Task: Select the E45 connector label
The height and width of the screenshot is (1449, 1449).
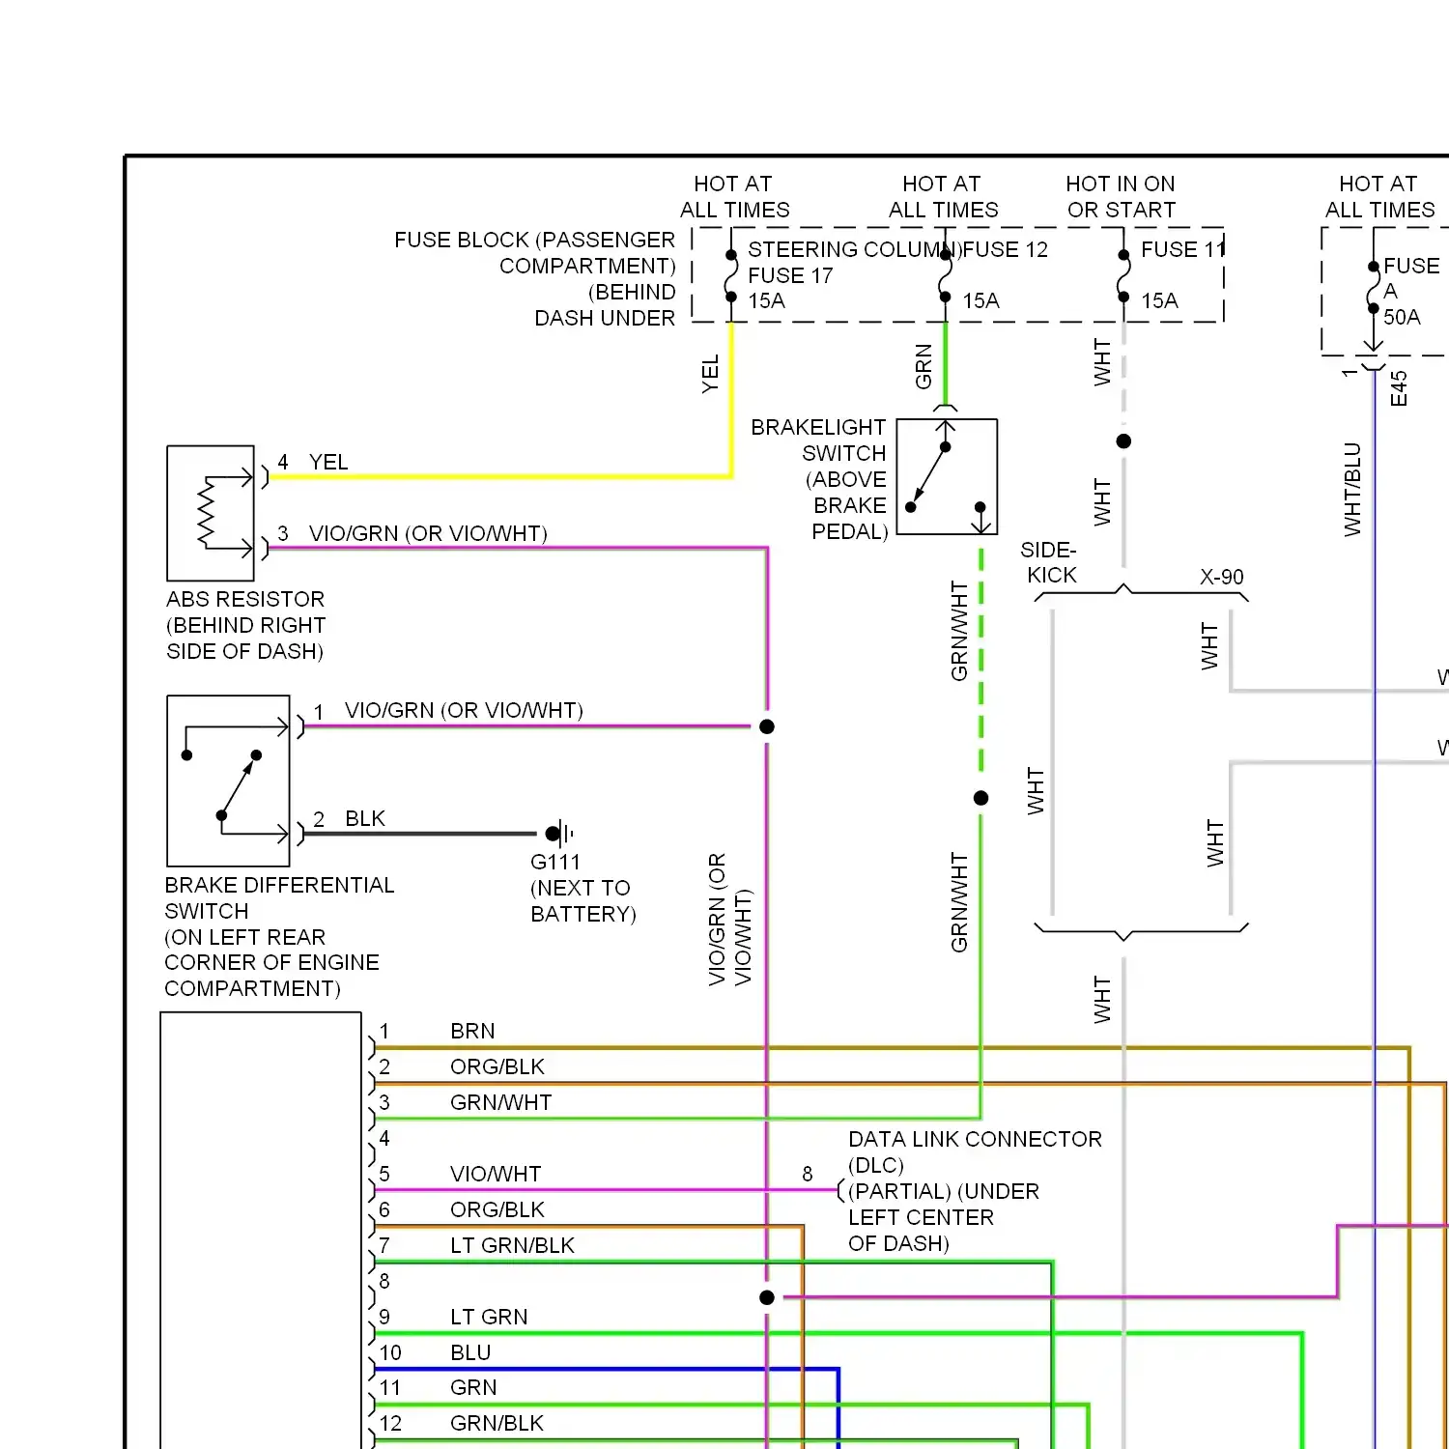Action: coord(1399,388)
